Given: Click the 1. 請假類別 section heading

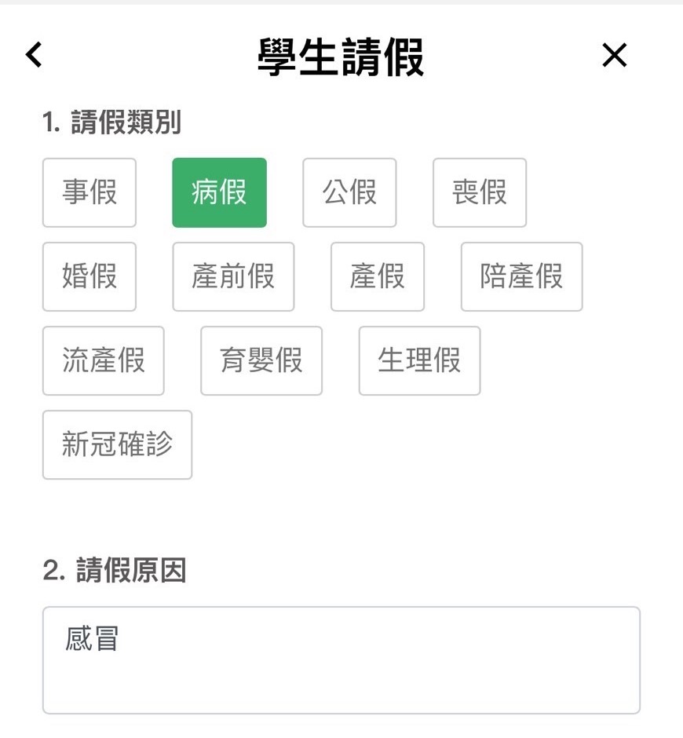Looking at the screenshot, I should point(111,122).
